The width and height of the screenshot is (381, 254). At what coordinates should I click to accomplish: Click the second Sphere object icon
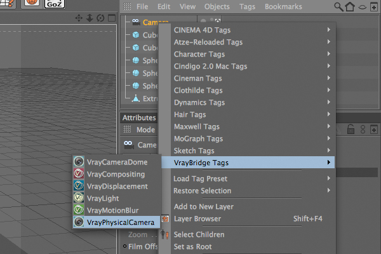click(x=136, y=72)
